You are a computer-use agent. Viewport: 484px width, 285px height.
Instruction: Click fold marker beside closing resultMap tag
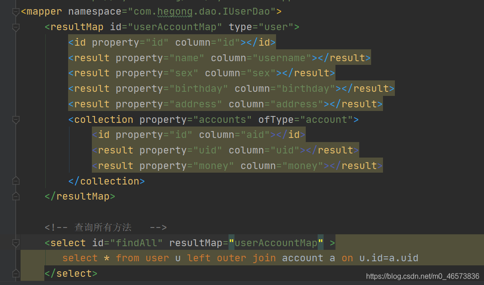16,196
